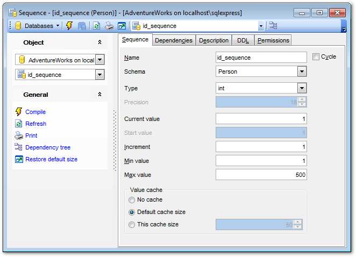Image resolution: width=356 pixels, height=257 pixels.
Task: Switch to the Dependencies tab
Action: click(173, 40)
